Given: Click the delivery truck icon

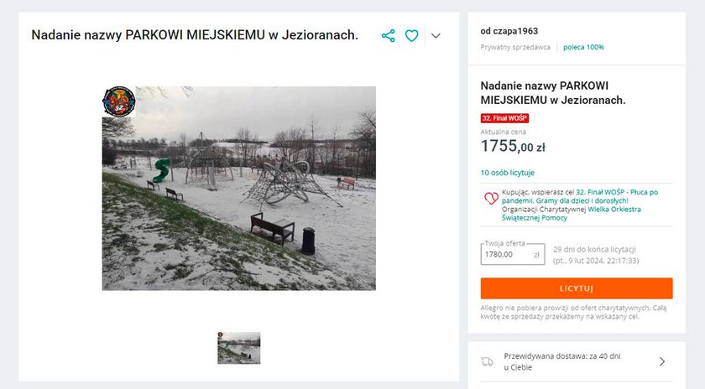Looking at the screenshot, I should 487,361.
